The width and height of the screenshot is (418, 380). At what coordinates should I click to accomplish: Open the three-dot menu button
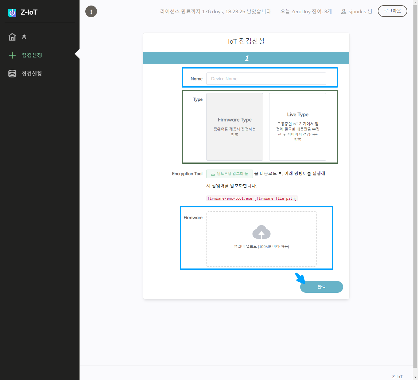coord(91,12)
